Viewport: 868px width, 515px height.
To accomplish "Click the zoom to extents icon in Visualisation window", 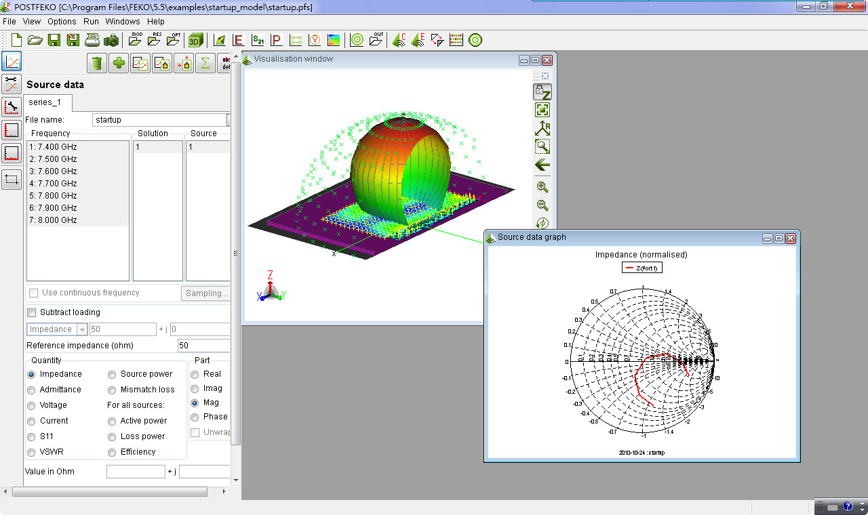I will coord(542,110).
